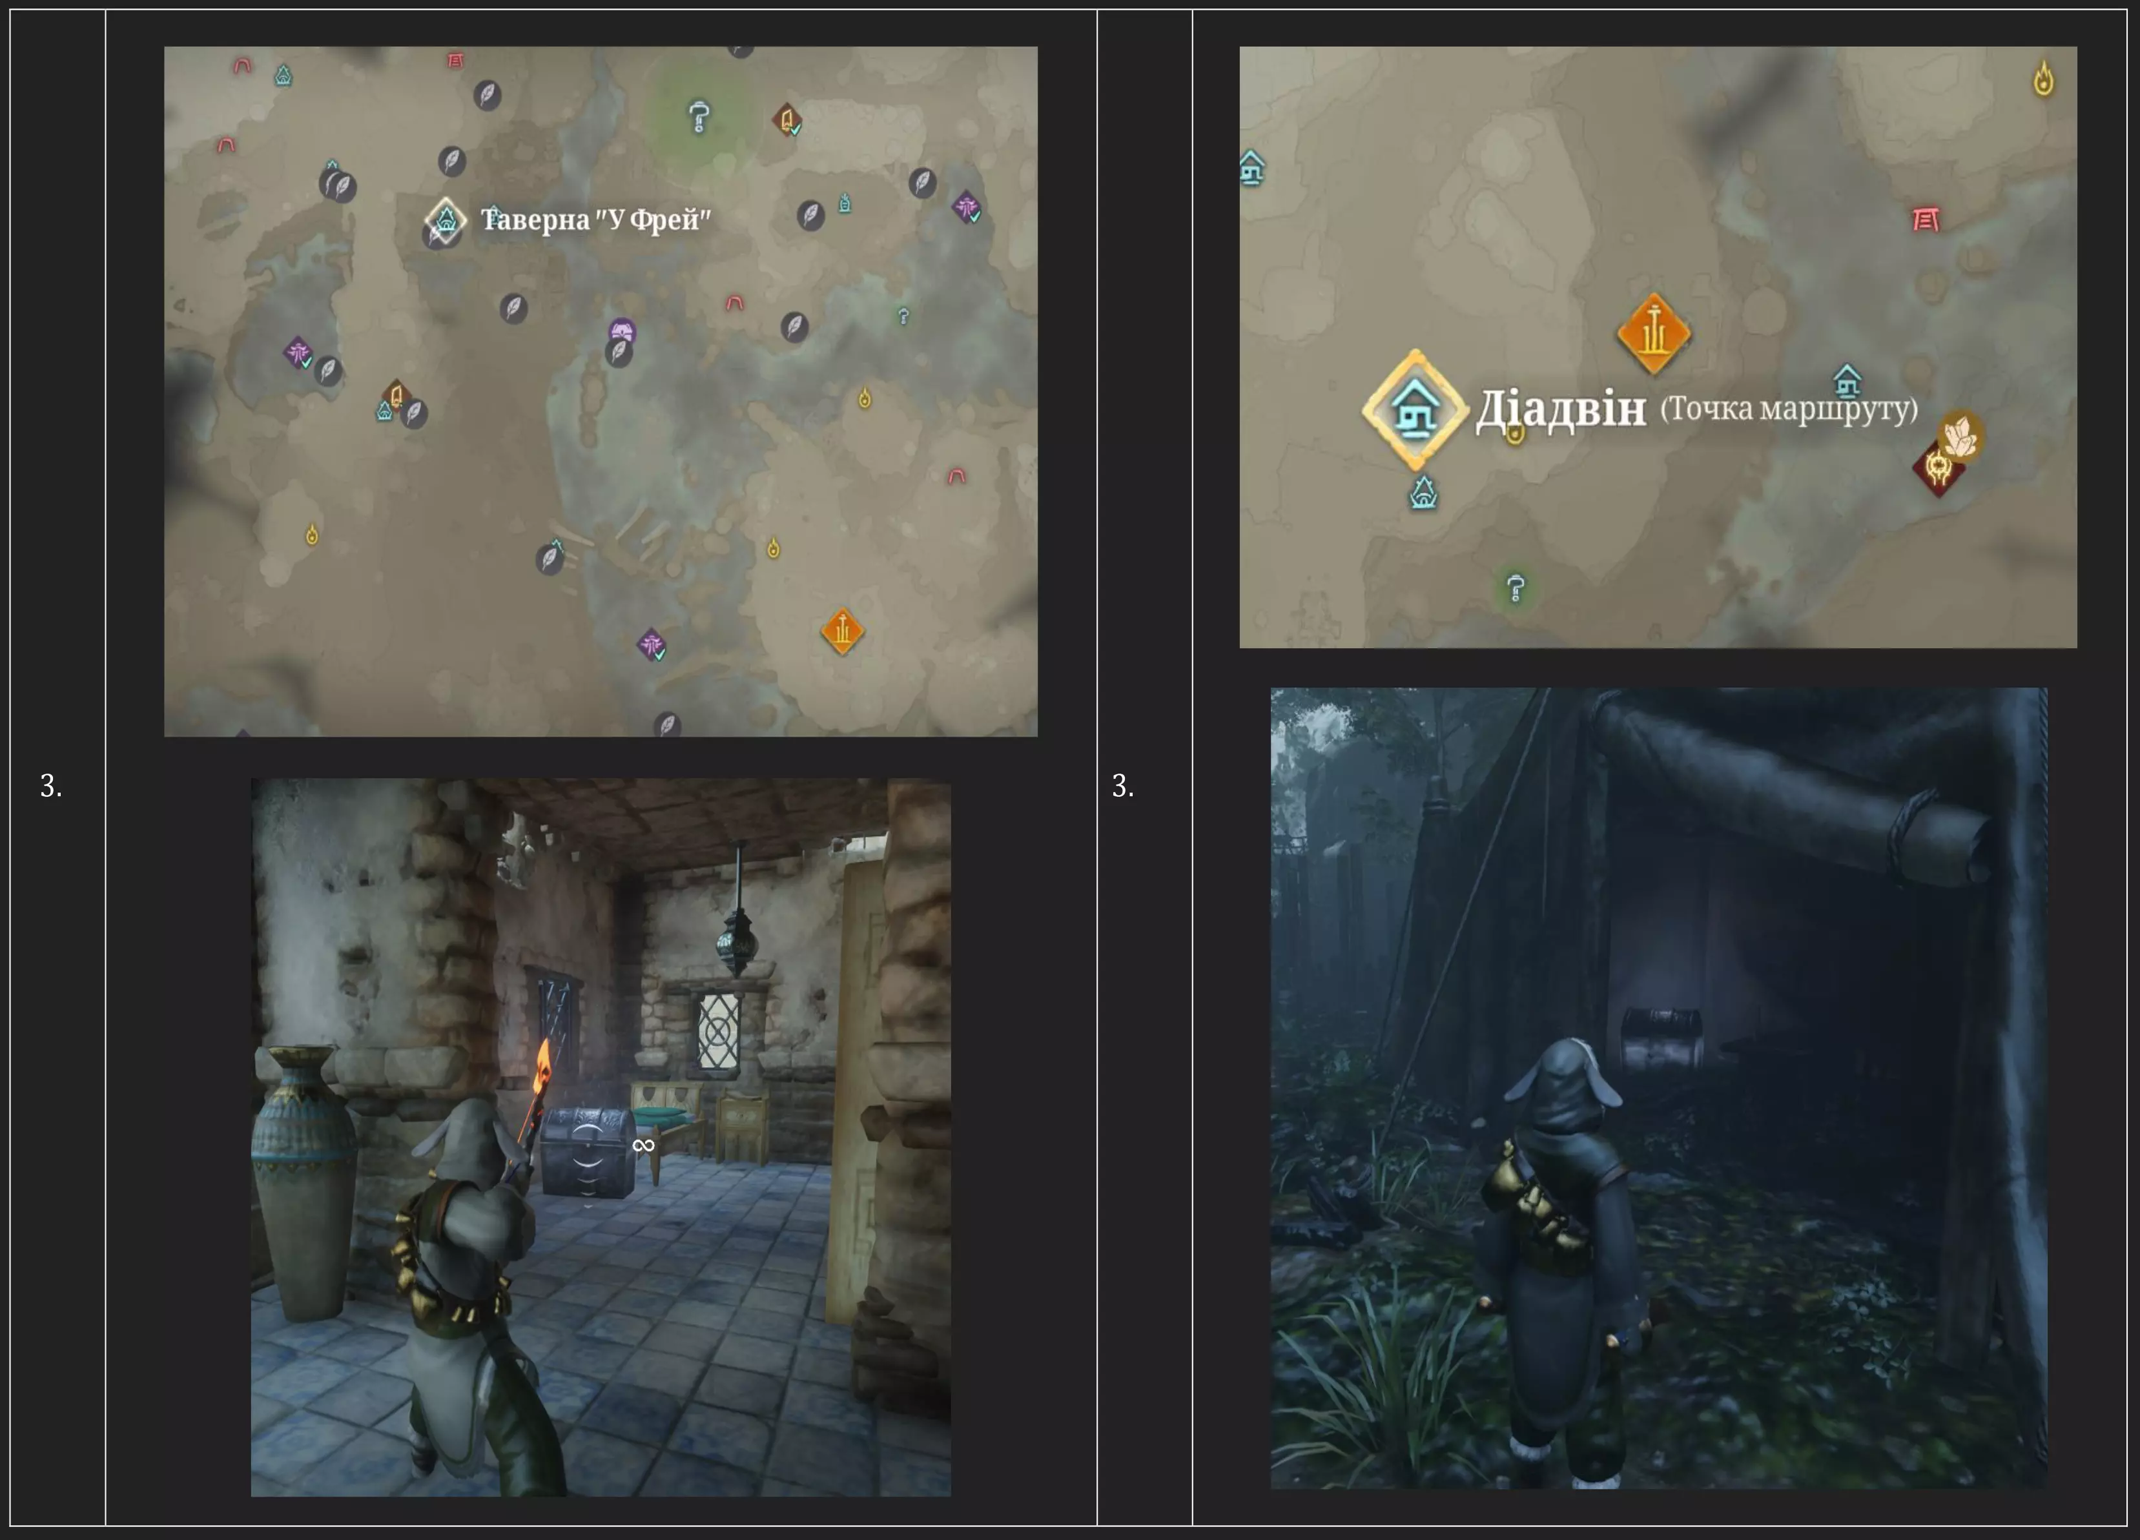Click orange sword diamond above Діадвін label
Screen dimensions: 2140x1540
(x=1653, y=333)
